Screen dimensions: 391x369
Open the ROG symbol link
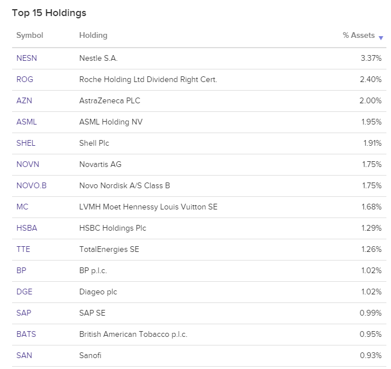[x=25, y=79]
